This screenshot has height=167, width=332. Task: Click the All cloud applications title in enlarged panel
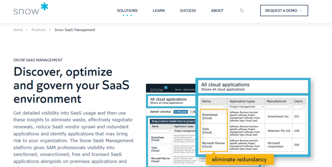coord(225,84)
